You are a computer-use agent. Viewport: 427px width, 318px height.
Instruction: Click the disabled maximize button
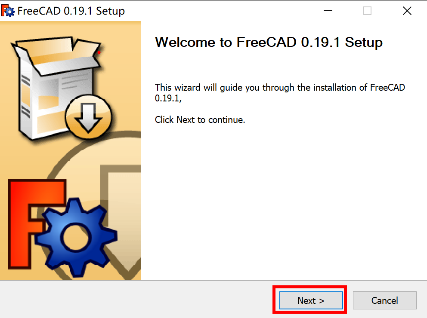coord(367,10)
